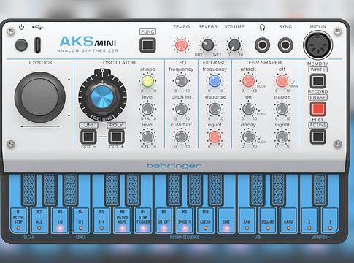Viewport: 354px width, 263px height.
Task: Click the USB-C port below the USB symbol
Action: [x=38, y=45]
